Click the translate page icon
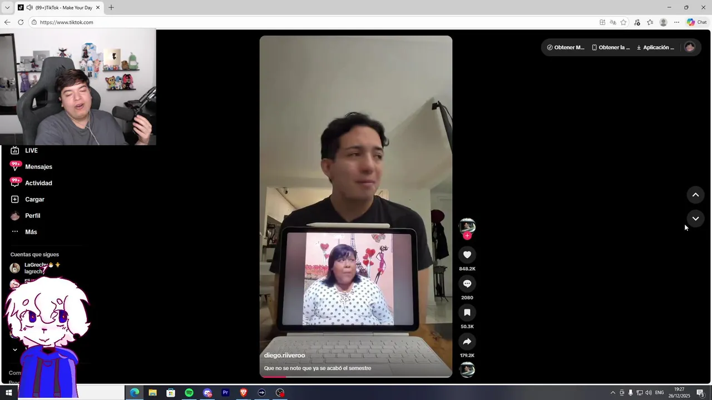The width and height of the screenshot is (712, 400). [613, 22]
